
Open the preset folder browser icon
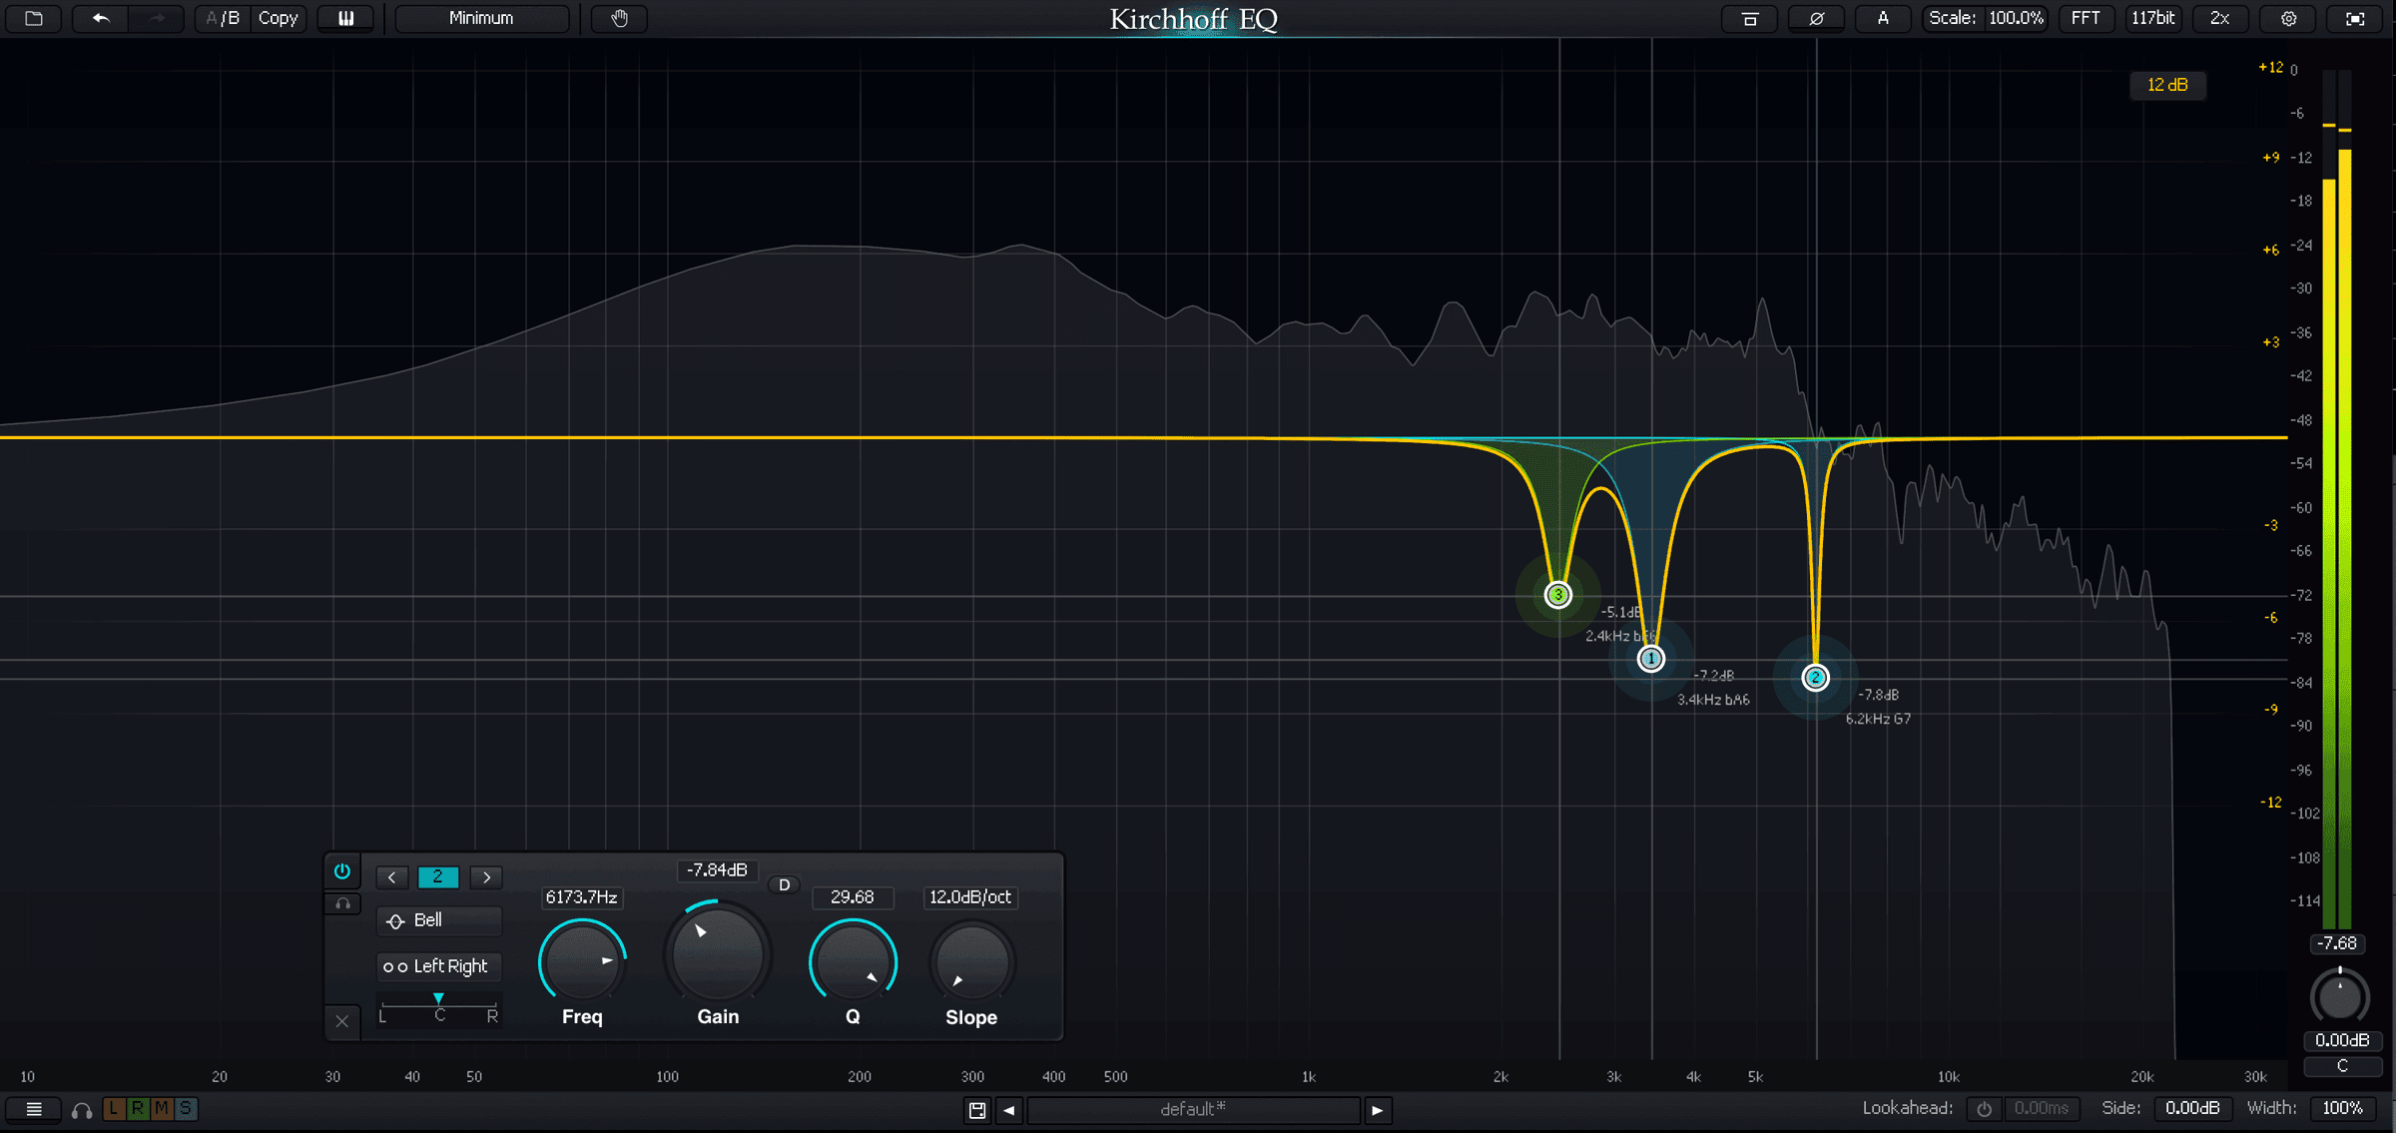[34, 18]
